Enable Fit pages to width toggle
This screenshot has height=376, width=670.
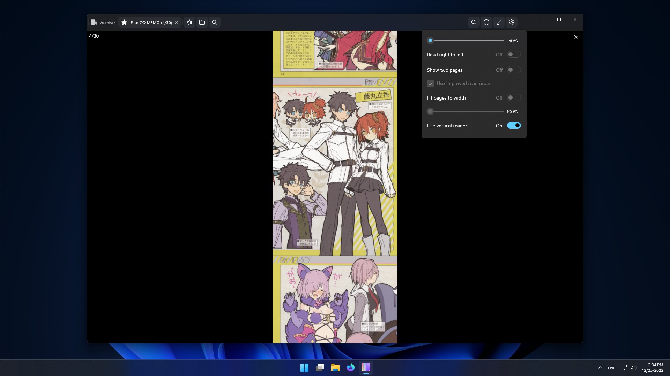tap(514, 98)
